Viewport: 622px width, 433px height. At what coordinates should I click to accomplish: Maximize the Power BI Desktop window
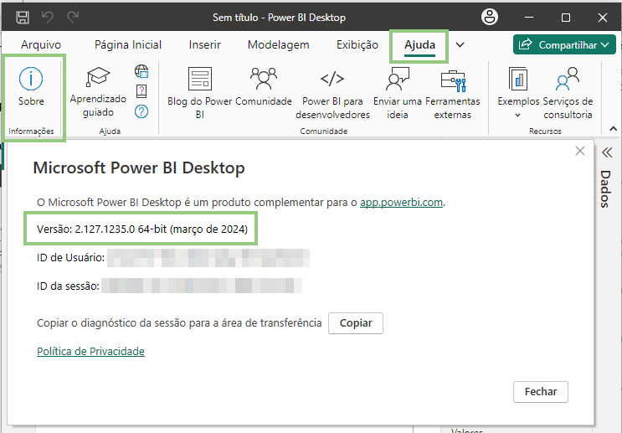566,18
